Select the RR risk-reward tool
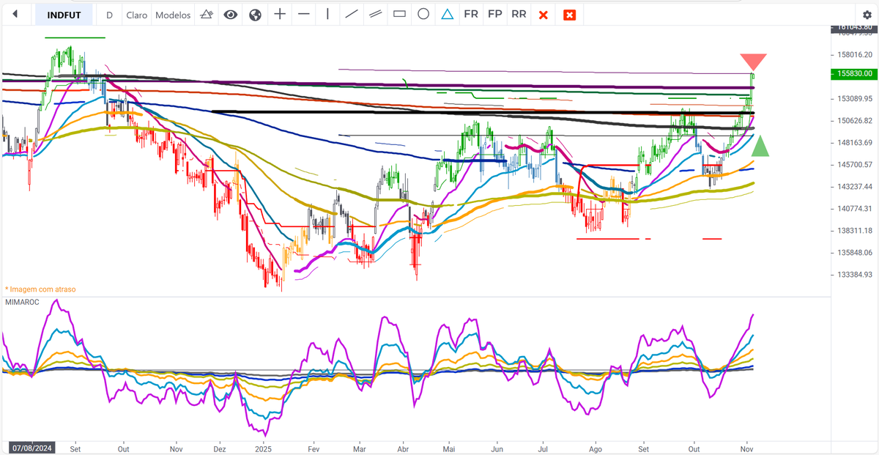Screen dimensions: 879x455 coord(519,15)
